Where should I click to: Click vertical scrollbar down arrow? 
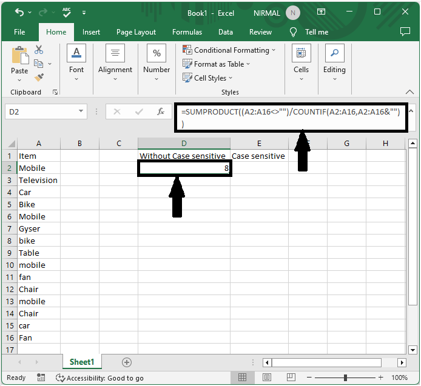pos(413,349)
